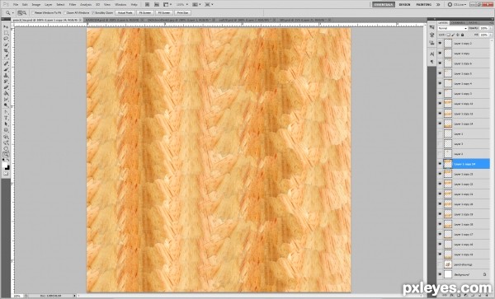
Task: Open the Normal blend mode dropdown
Action: [x=452, y=28]
